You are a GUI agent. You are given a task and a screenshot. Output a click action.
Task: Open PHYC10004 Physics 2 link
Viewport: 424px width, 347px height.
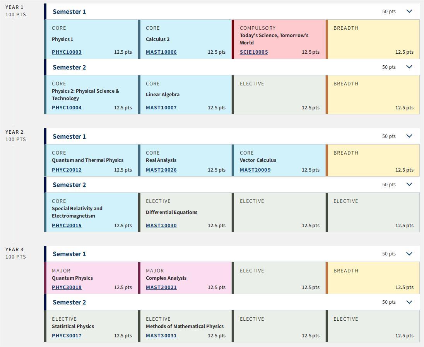[67, 107]
